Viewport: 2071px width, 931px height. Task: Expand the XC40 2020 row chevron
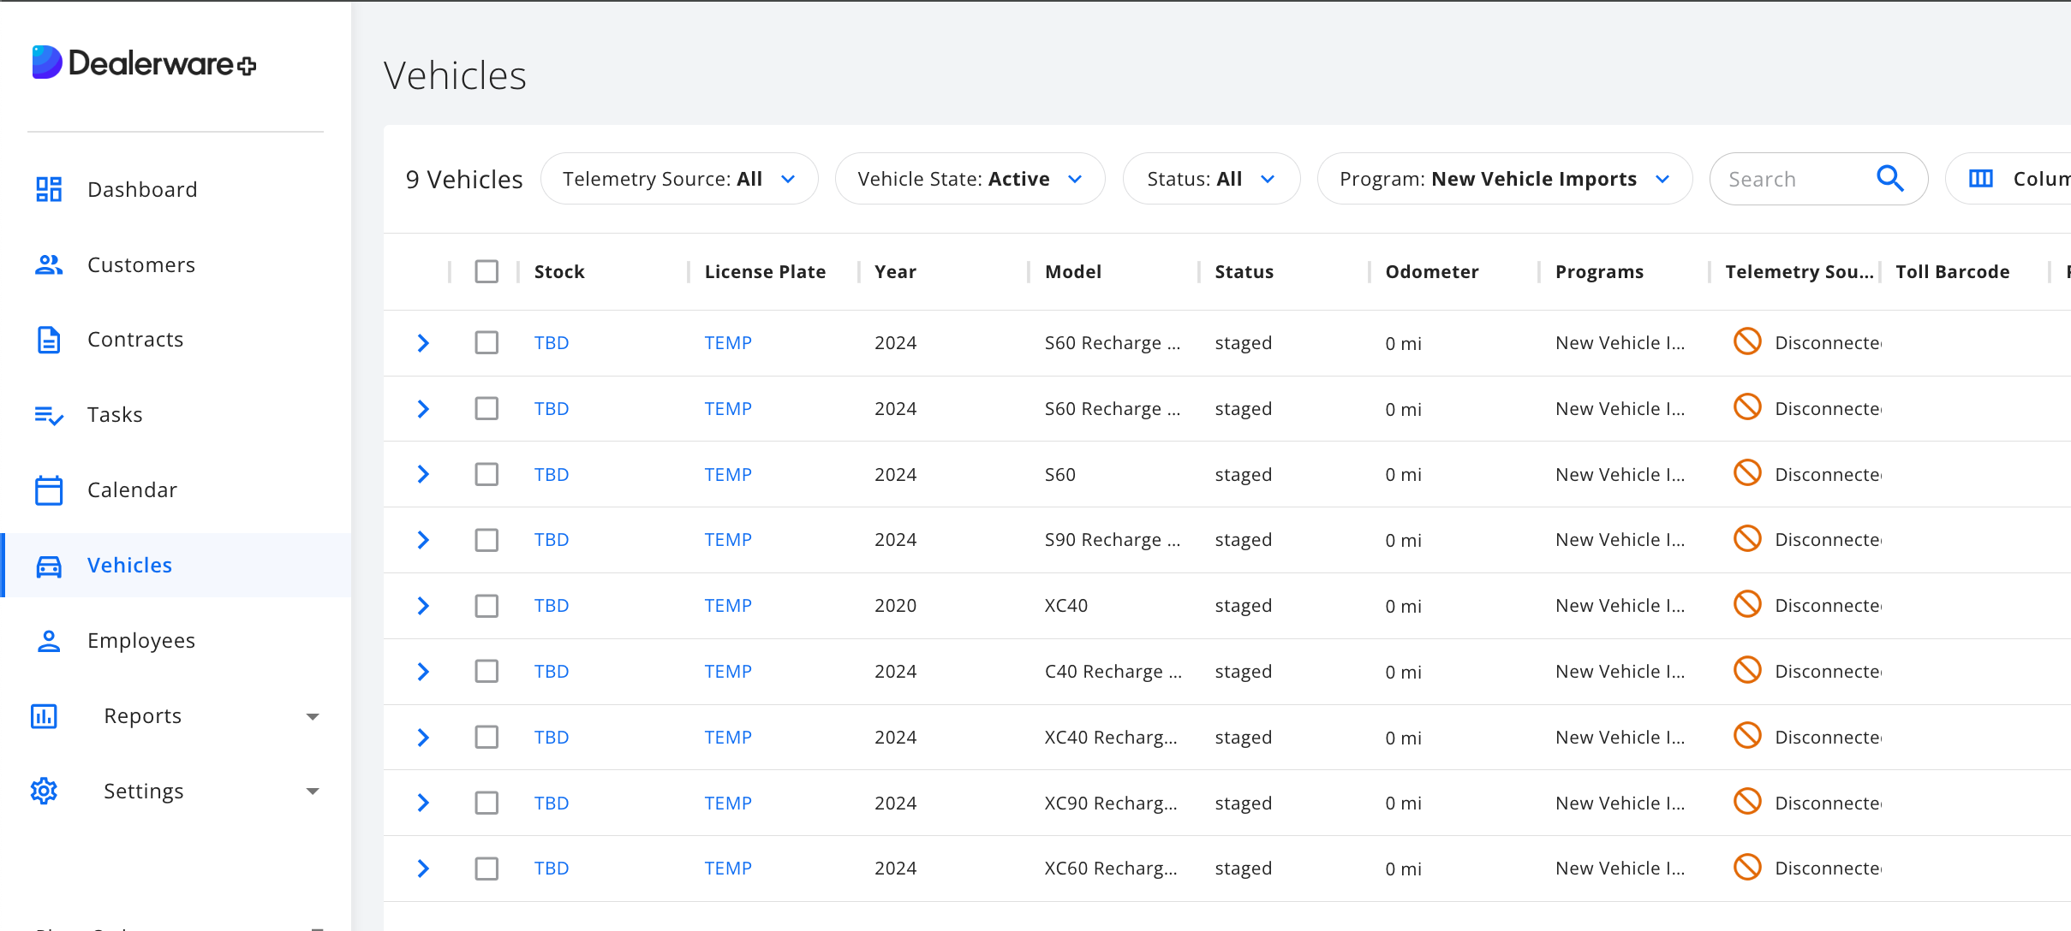click(423, 606)
